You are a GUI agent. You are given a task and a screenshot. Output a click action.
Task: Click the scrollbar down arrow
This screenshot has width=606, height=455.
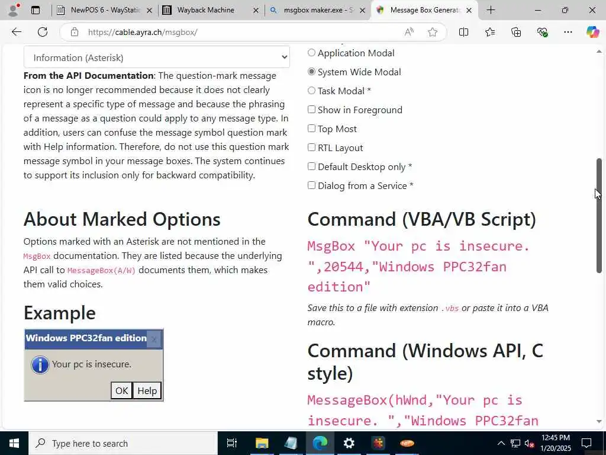click(599, 421)
